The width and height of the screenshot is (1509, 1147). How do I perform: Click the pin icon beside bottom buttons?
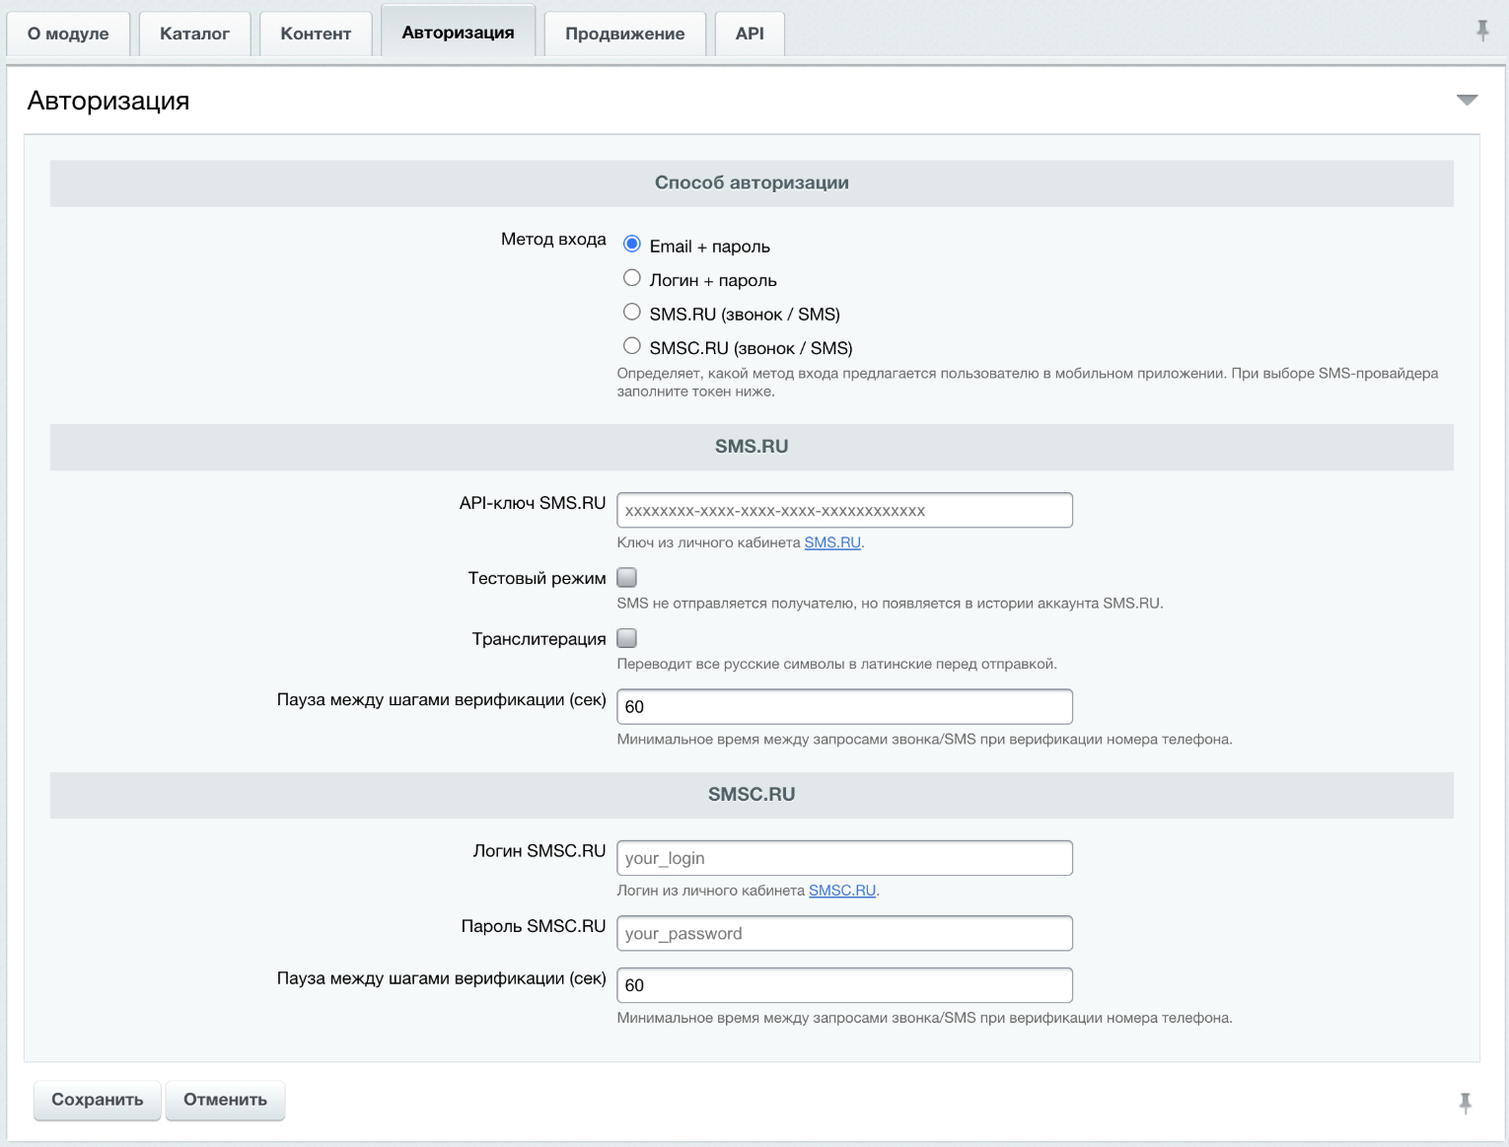pyautogui.click(x=1466, y=1103)
